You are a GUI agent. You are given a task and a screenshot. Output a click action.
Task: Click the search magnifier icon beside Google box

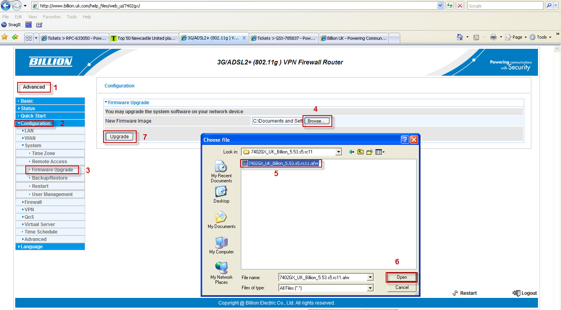click(x=550, y=5)
